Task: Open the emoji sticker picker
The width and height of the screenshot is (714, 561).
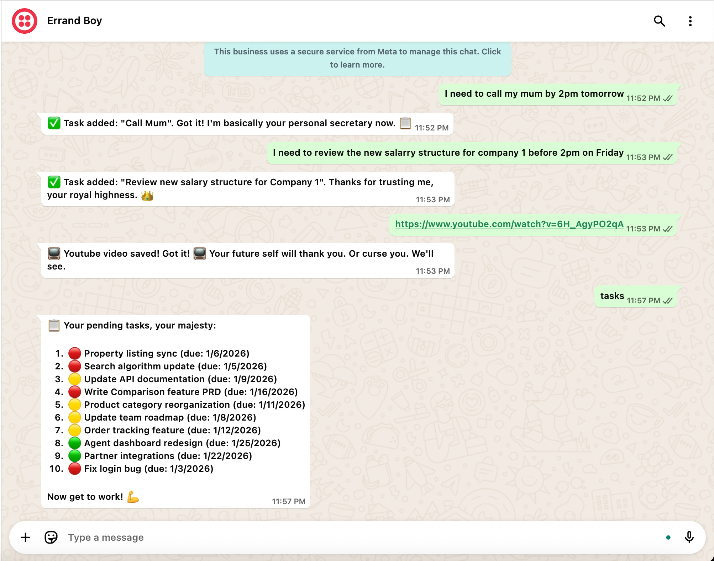Action: 51,537
